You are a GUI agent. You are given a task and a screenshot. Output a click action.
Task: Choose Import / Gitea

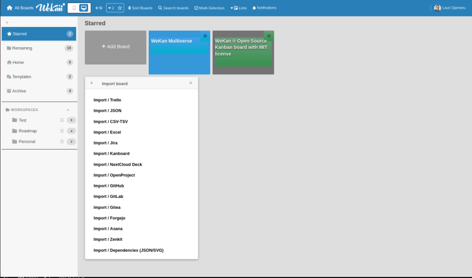(x=107, y=207)
